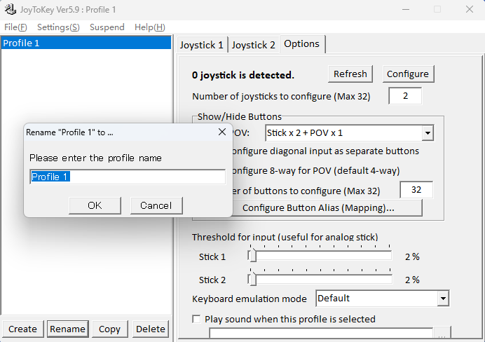Cancel the profile rename dialog
Image resolution: width=485 pixels, height=342 pixels.
click(156, 205)
